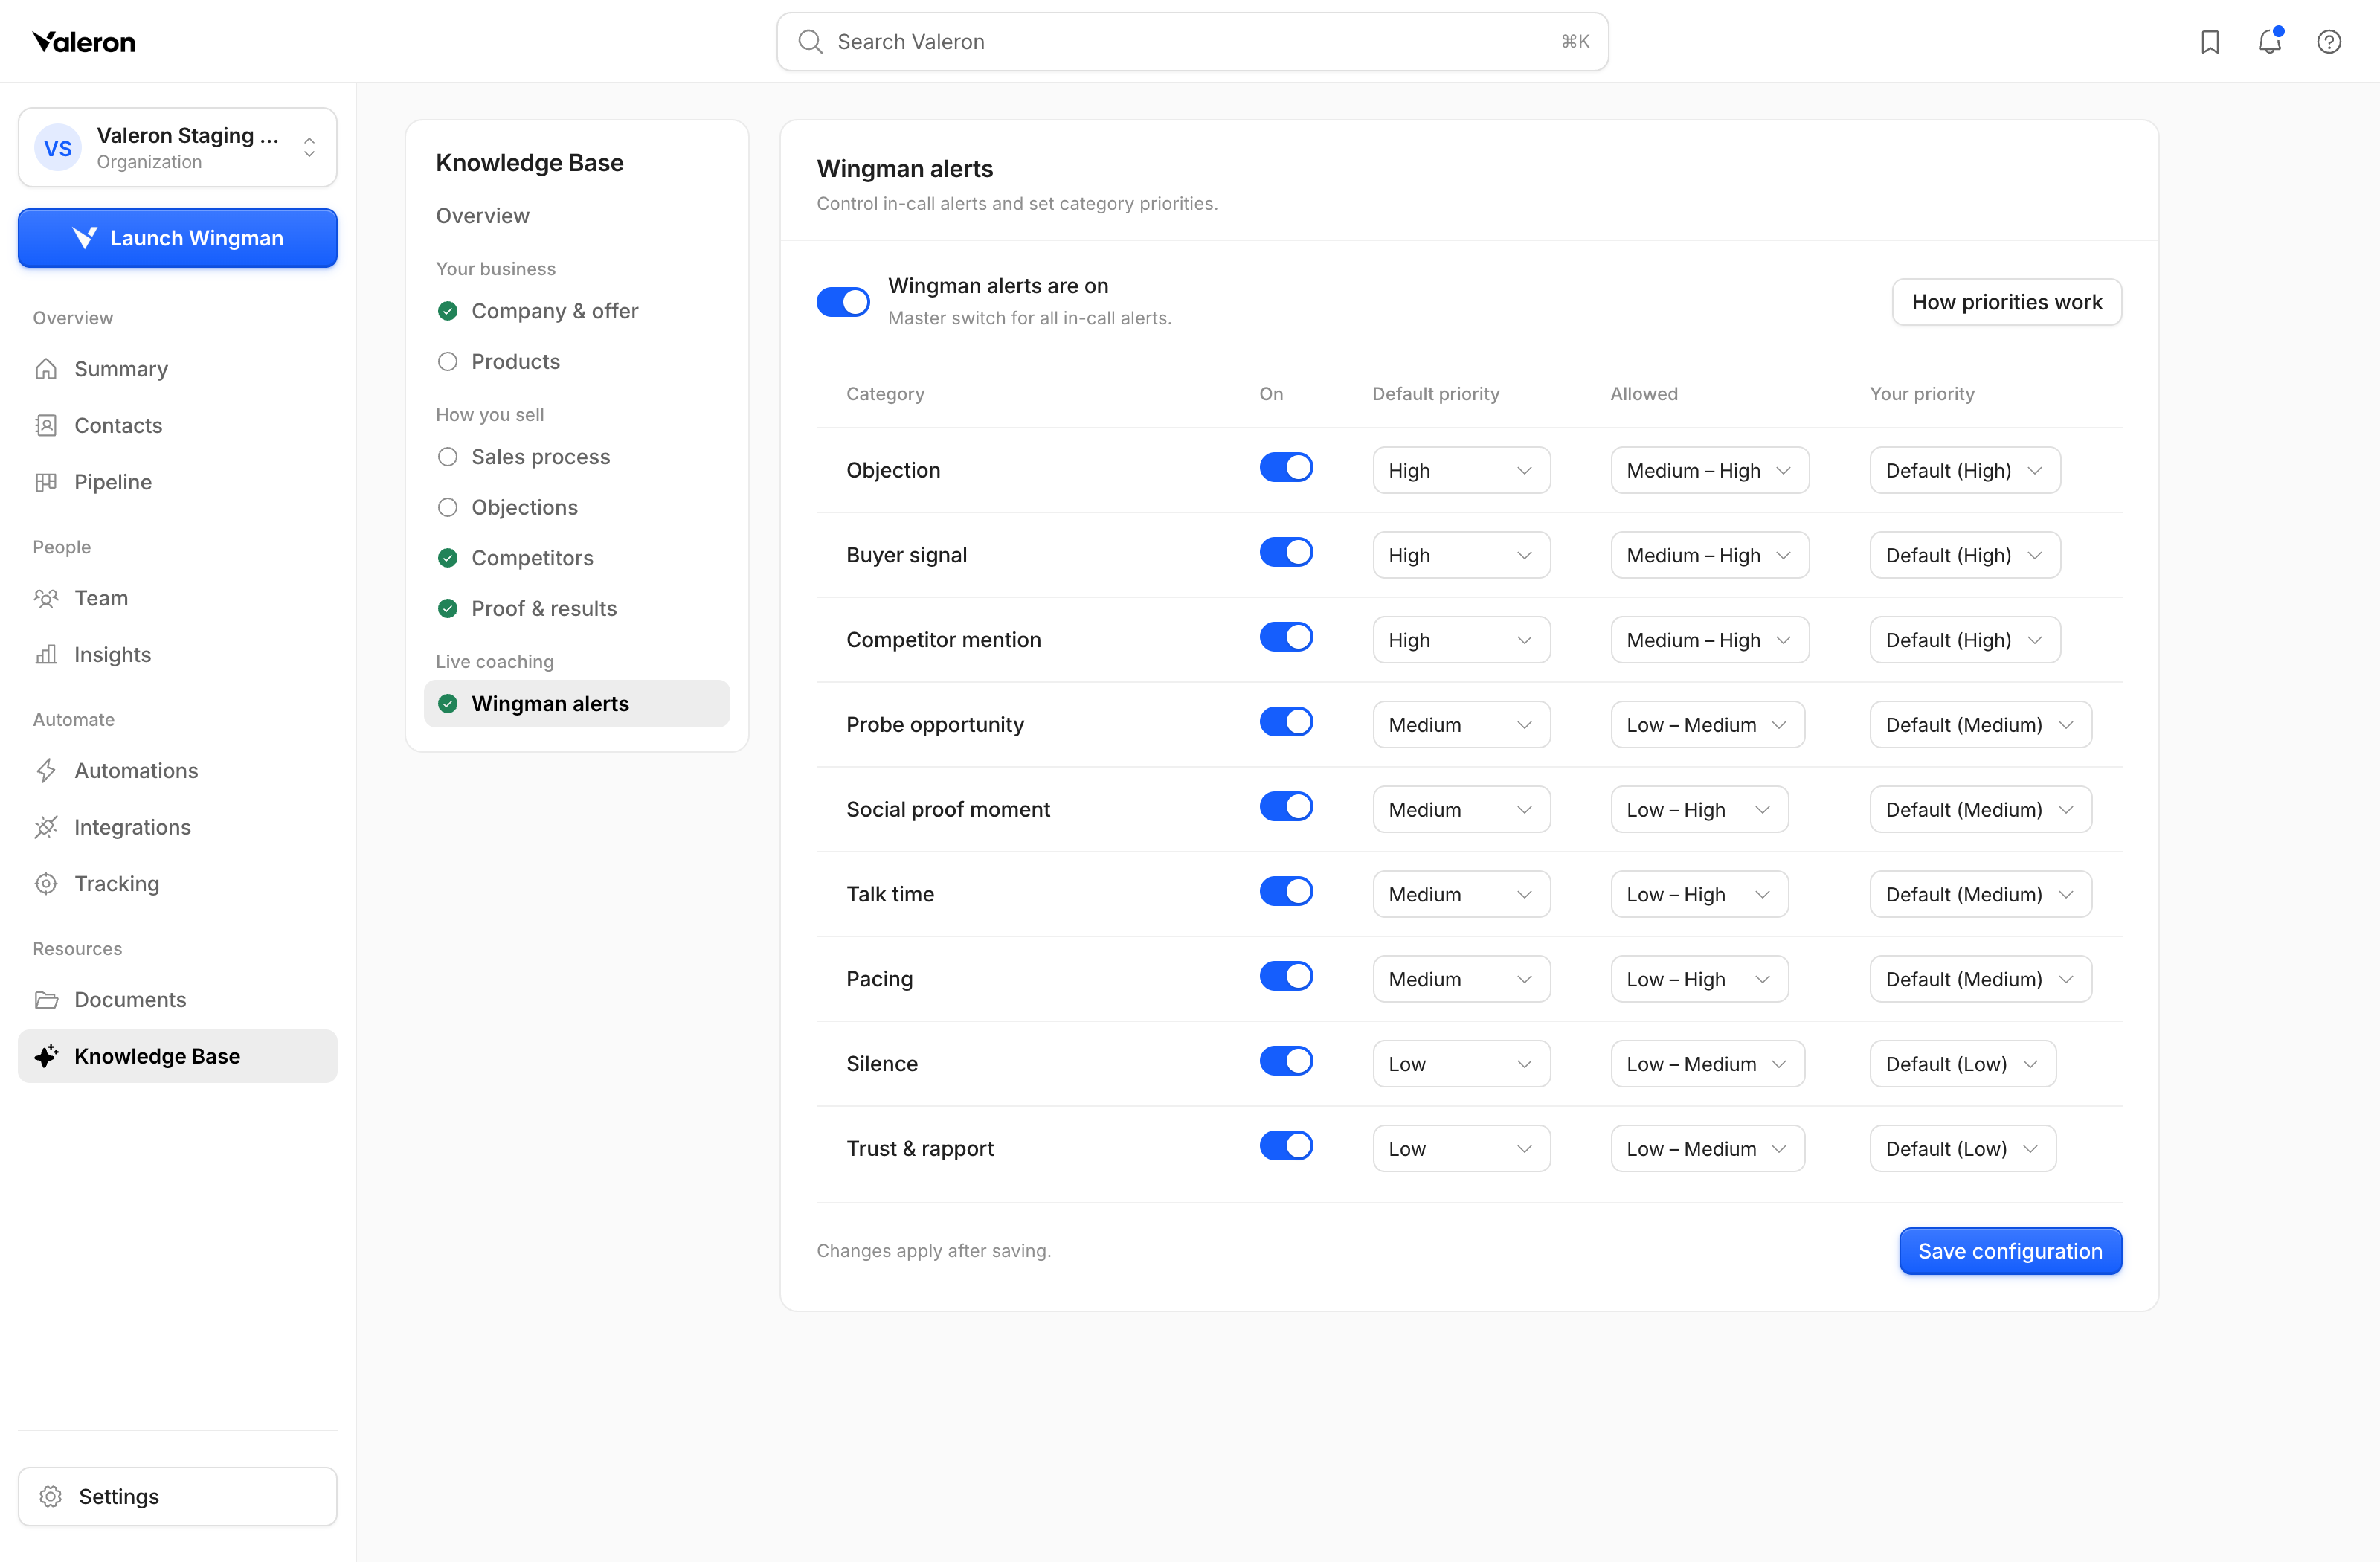This screenshot has height=1562, width=2380.
Task: Click the Search Valeron field
Action: click(x=1192, y=42)
